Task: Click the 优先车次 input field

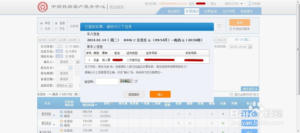Action: tap(62, 68)
